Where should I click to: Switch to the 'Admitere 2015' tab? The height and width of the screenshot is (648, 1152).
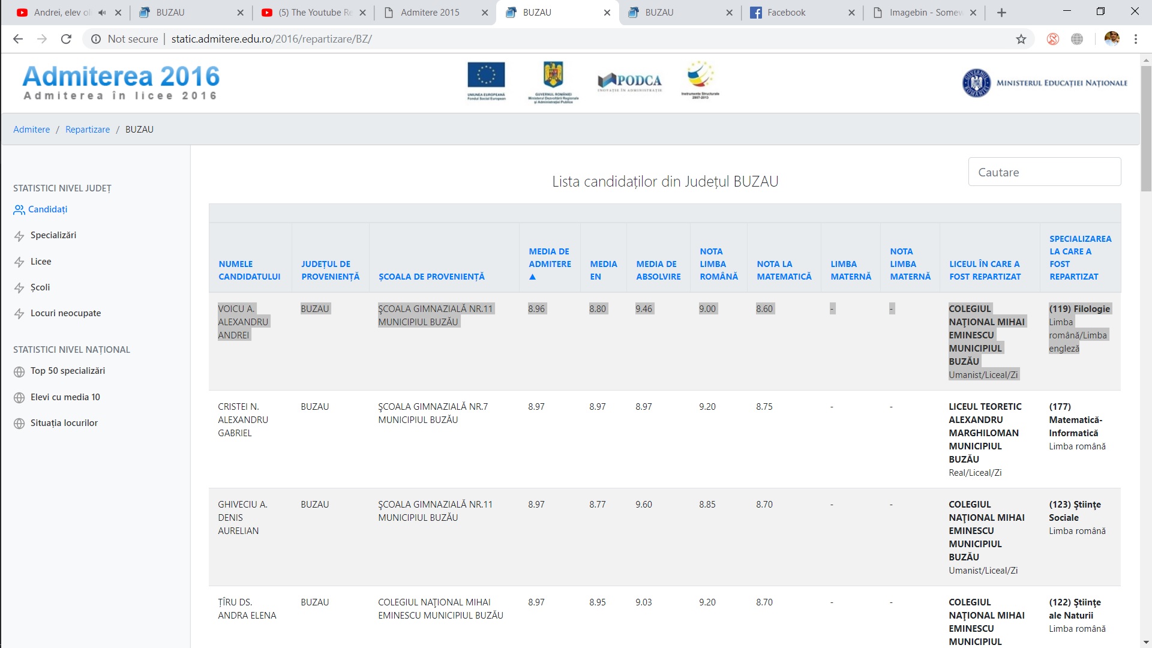[x=430, y=13]
